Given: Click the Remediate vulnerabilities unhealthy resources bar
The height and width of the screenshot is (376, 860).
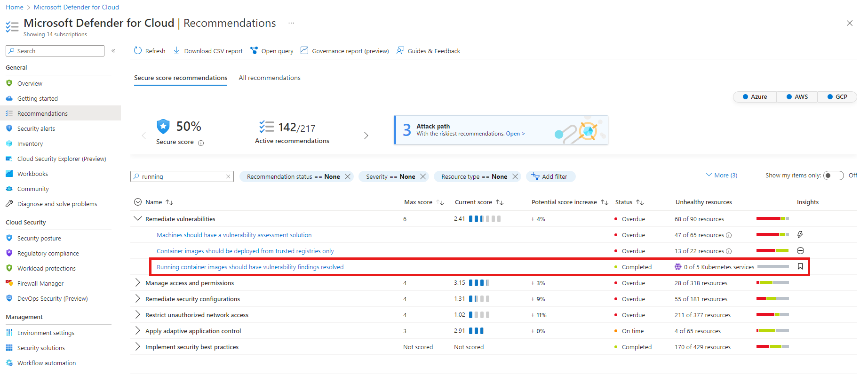Looking at the screenshot, I should (772, 218).
